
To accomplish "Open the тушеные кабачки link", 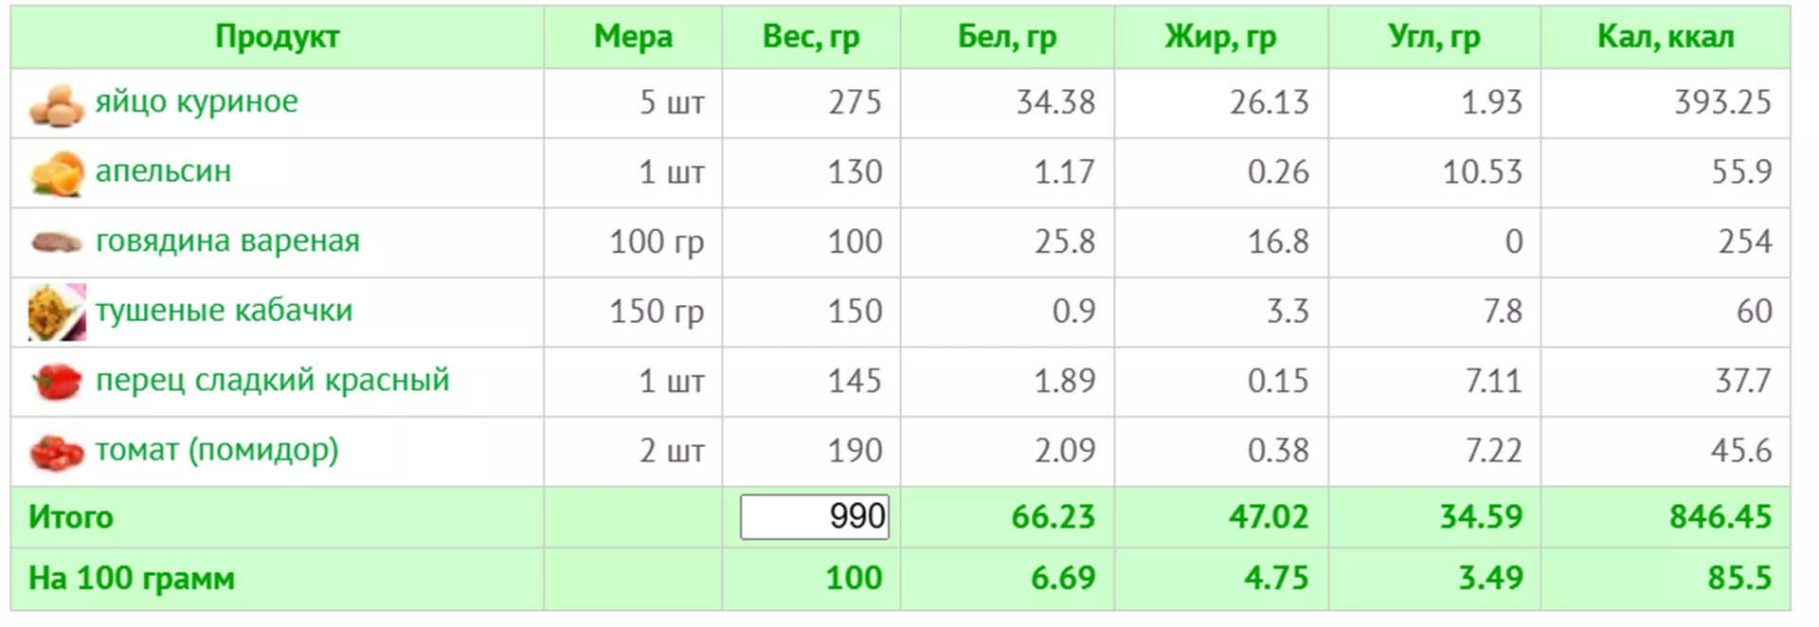I will pos(224,311).
